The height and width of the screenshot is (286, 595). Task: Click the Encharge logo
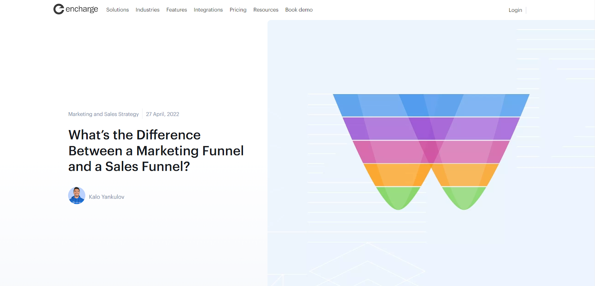point(76,9)
